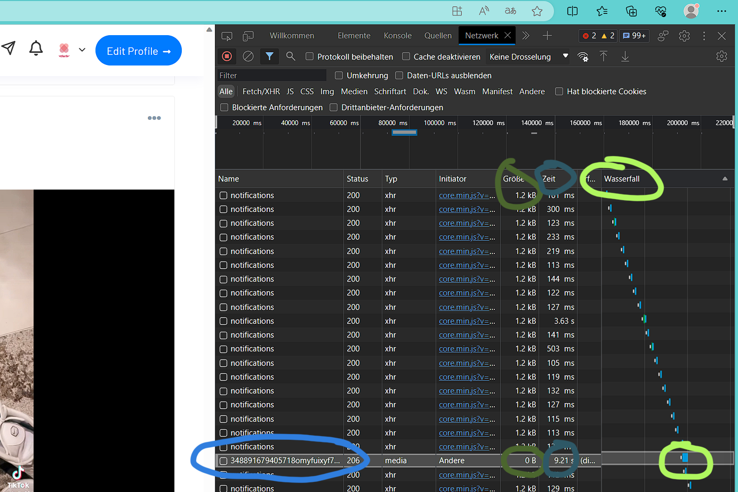Open network conditions wifi icon

click(x=583, y=56)
